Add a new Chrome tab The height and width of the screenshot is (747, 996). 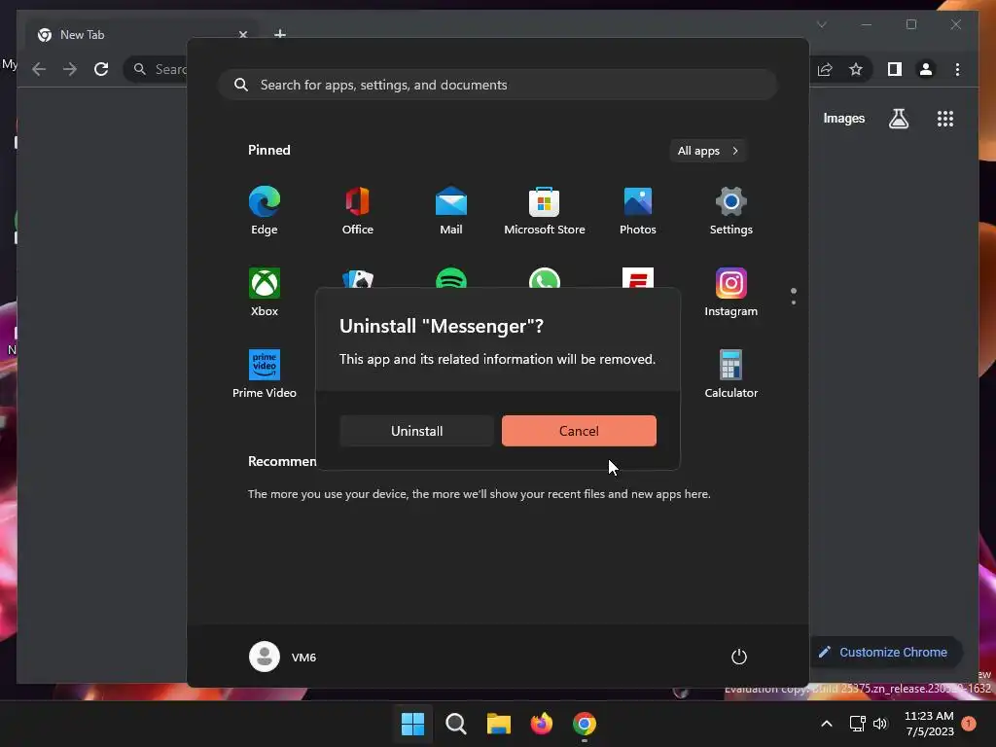coord(279,34)
